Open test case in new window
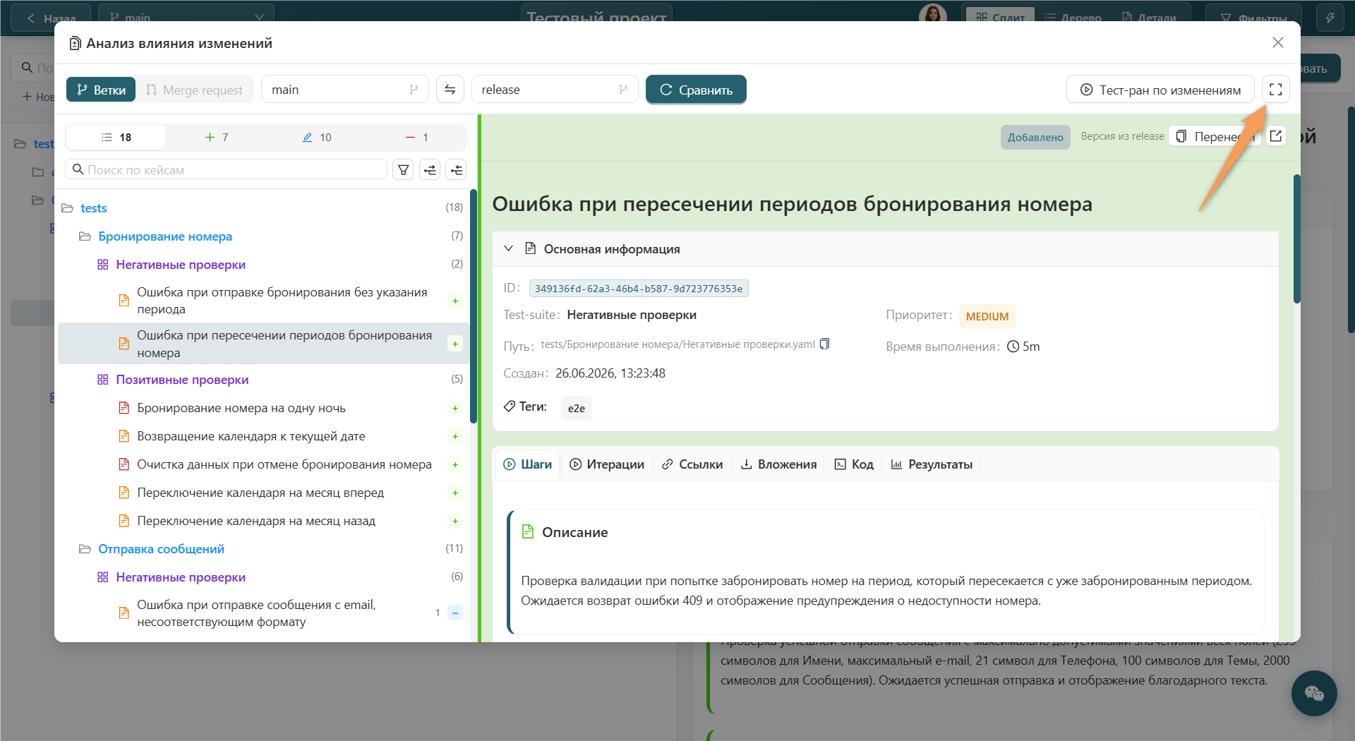 (x=1275, y=136)
